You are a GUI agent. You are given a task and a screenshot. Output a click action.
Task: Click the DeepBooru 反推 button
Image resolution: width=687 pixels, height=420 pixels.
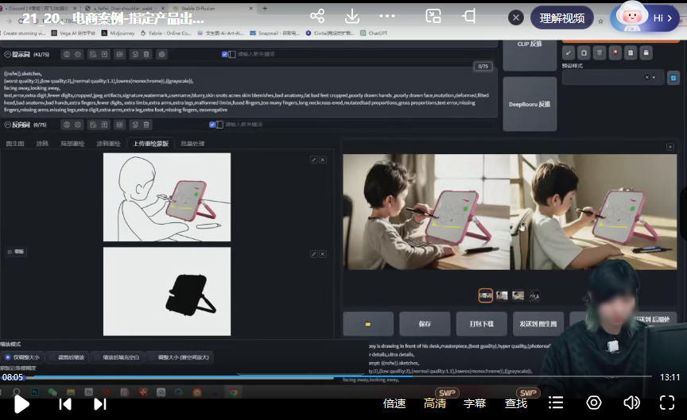(530, 104)
